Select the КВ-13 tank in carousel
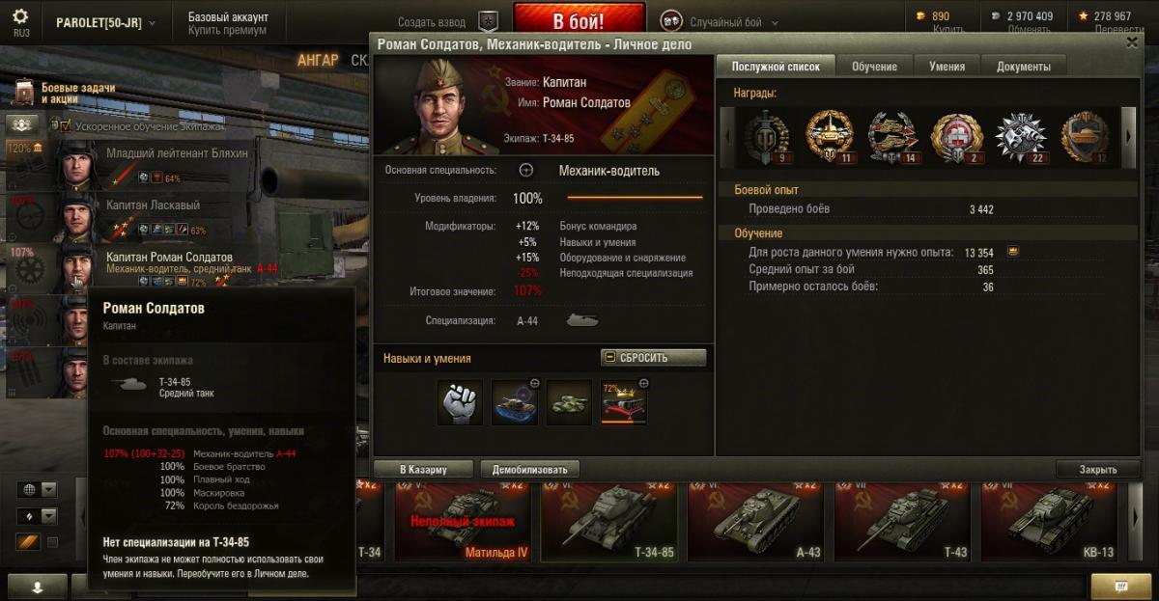Viewport: 1159px width, 601px height. tap(1051, 519)
